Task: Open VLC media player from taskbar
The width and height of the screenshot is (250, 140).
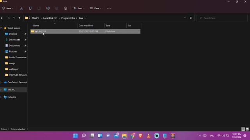Action: pyautogui.click(x=148, y=136)
